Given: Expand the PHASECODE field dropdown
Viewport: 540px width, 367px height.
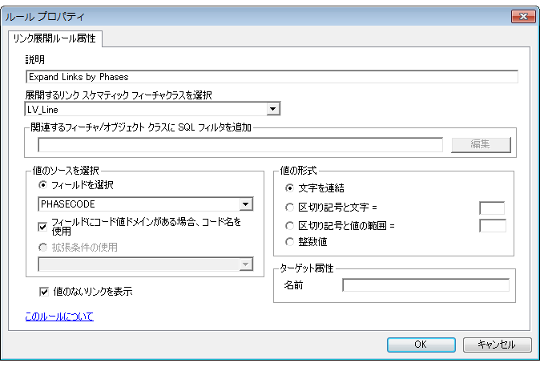Looking at the screenshot, I should 246,204.
